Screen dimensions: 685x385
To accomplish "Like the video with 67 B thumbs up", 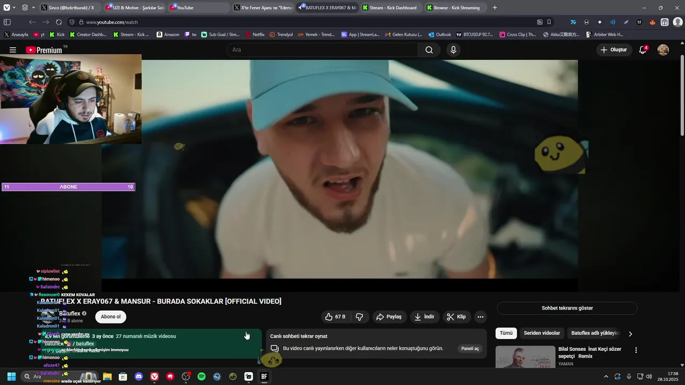I will 335,317.
